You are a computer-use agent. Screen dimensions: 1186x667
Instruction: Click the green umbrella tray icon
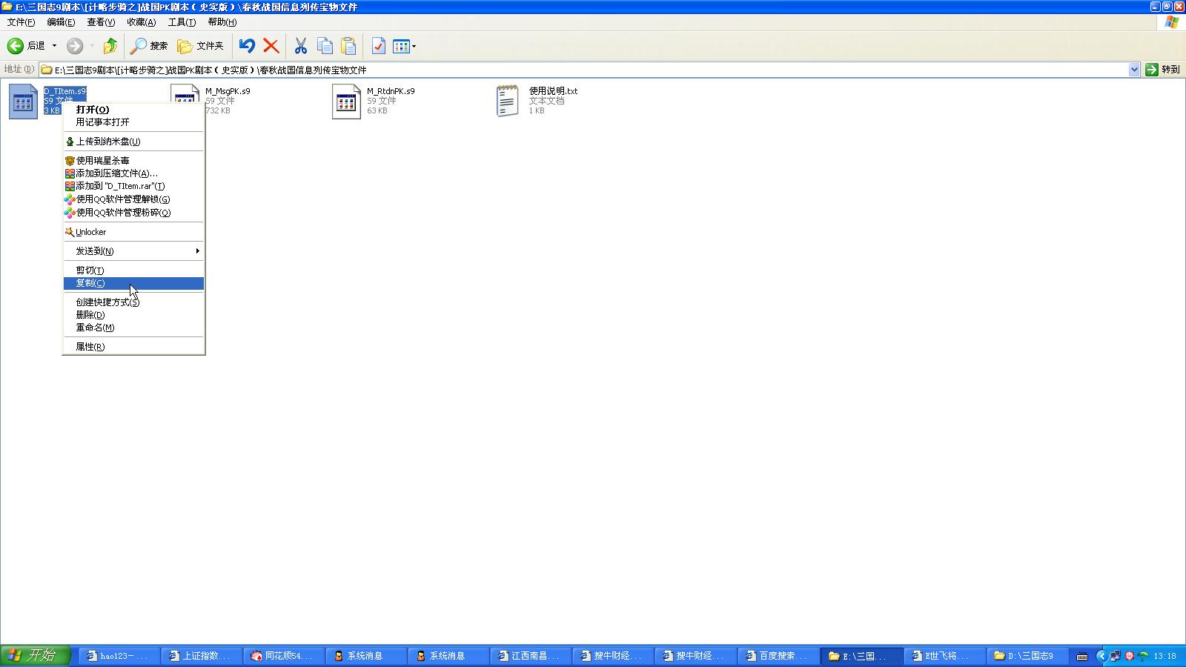point(1143,656)
